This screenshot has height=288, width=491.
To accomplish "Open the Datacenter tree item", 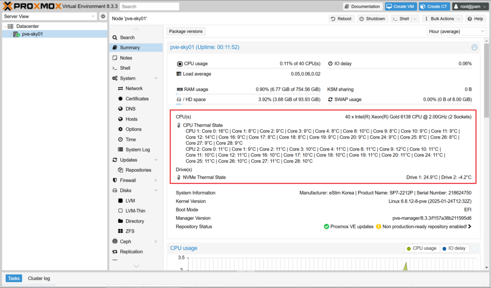I will 27,26.
